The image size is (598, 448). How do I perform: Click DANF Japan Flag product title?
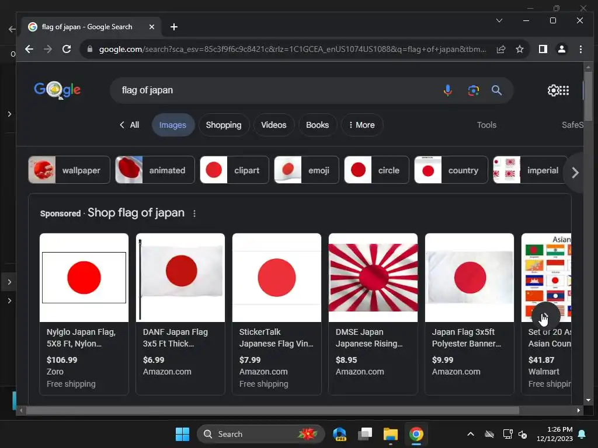[x=175, y=338]
